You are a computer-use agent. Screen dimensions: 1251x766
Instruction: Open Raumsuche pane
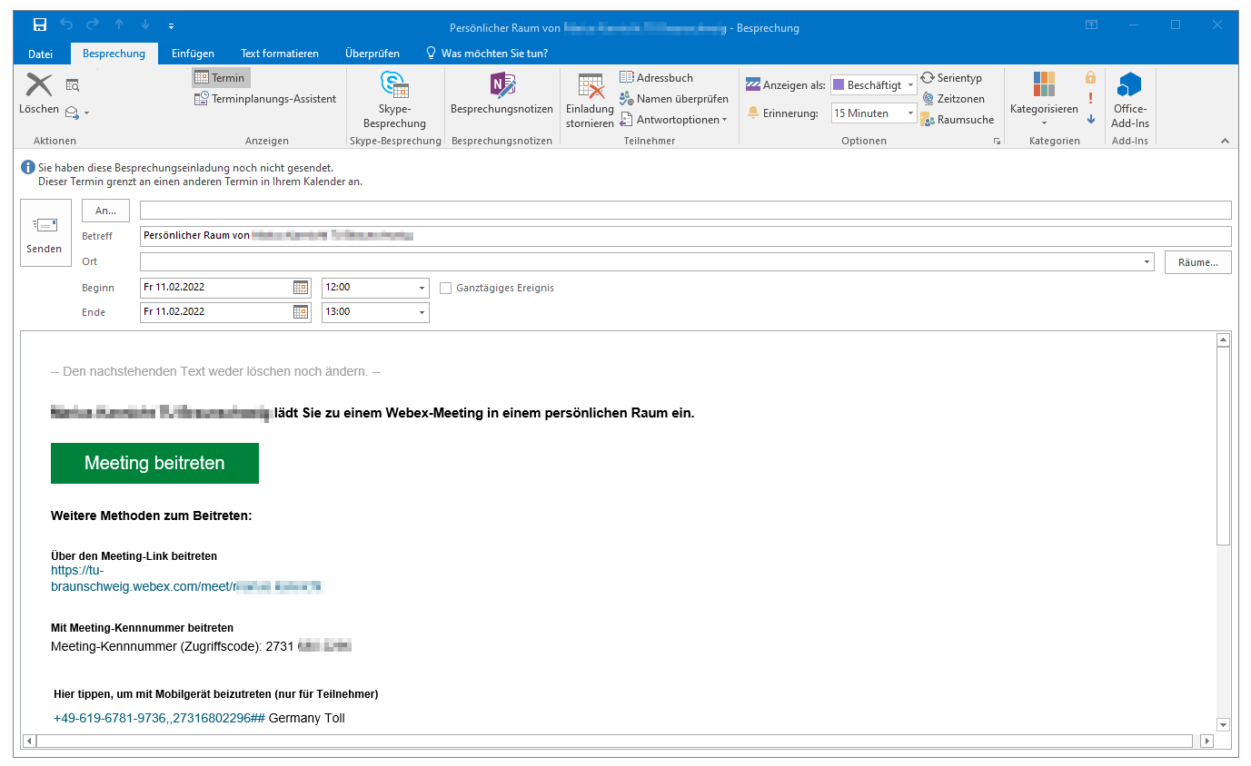pyautogui.click(x=958, y=120)
